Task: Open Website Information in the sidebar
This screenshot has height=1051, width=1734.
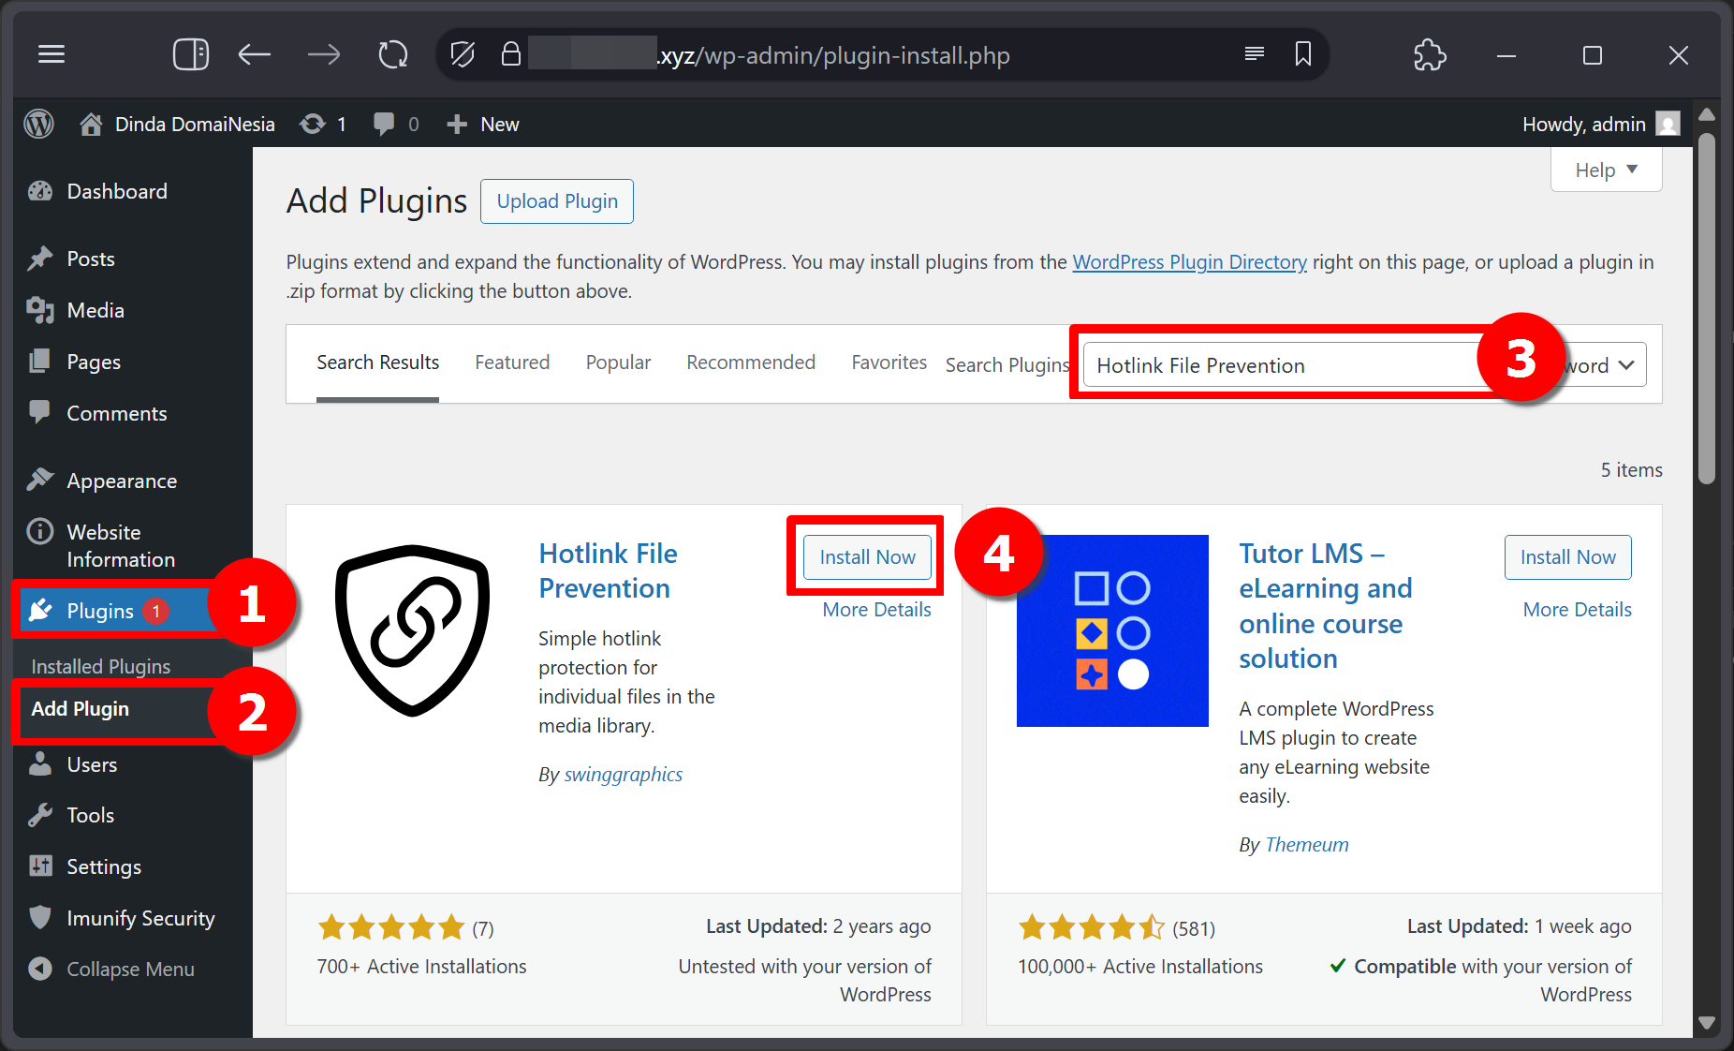Action: click(x=121, y=545)
